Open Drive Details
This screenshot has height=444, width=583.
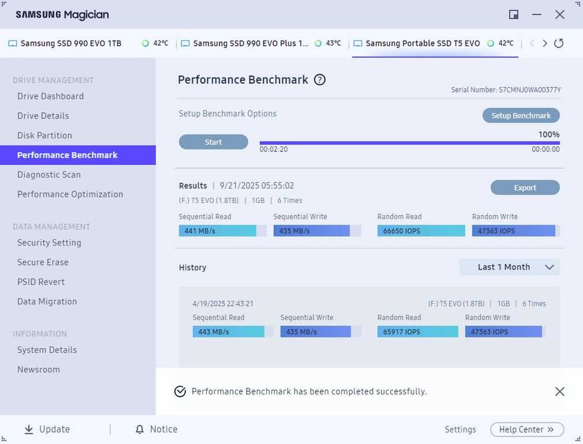tap(43, 116)
